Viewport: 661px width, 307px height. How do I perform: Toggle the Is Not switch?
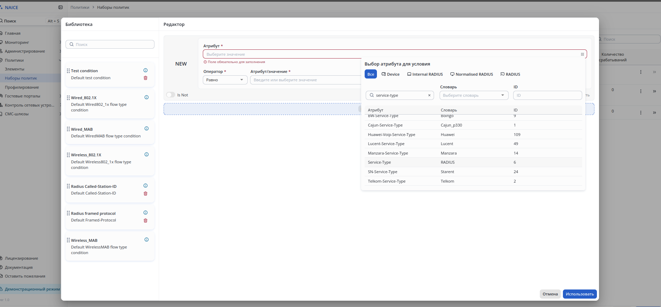pyautogui.click(x=171, y=95)
